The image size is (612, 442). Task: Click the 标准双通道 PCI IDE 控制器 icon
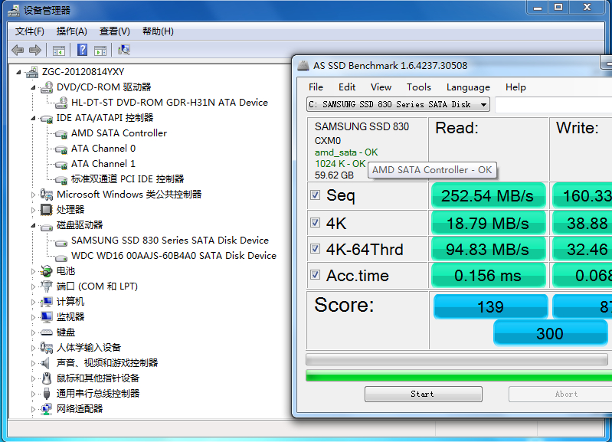click(61, 179)
